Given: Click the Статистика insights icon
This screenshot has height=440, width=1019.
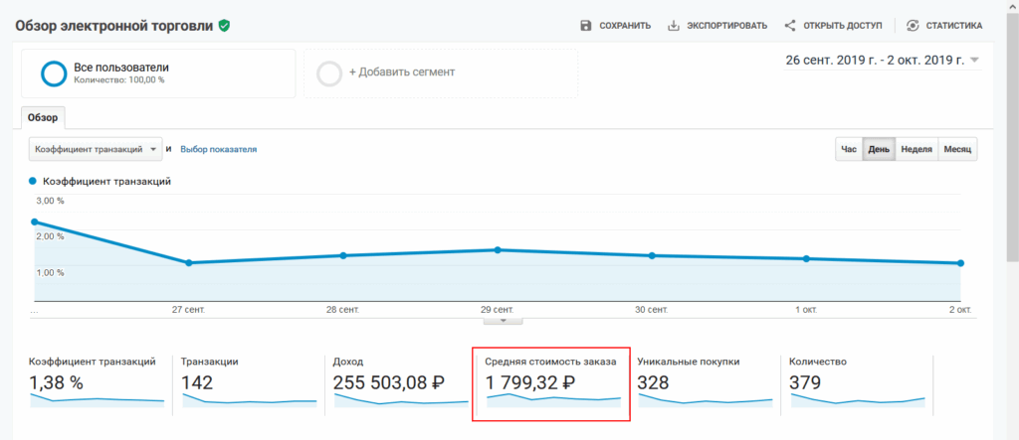Looking at the screenshot, I should pos(913,26).
